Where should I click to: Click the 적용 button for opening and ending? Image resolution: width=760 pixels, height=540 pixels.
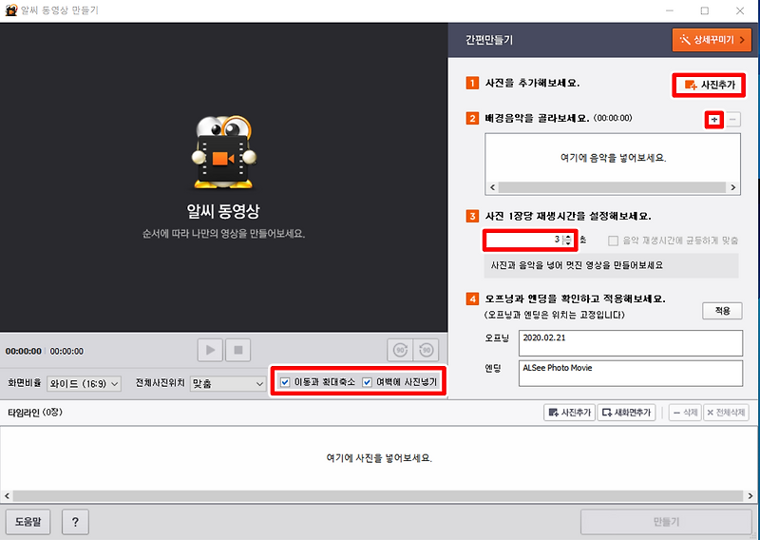tap(722, 311)
